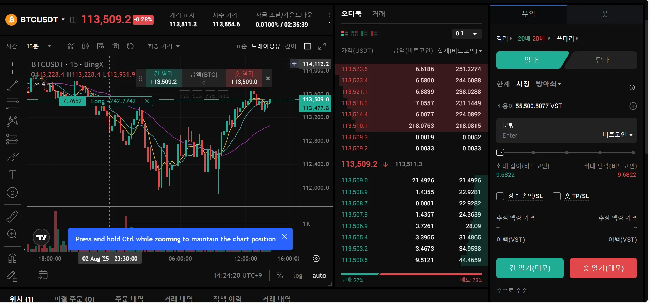Open chart layout settings icon
This screenshot has width=650, height=303.
pyautogui.click(x=101, y=46)
